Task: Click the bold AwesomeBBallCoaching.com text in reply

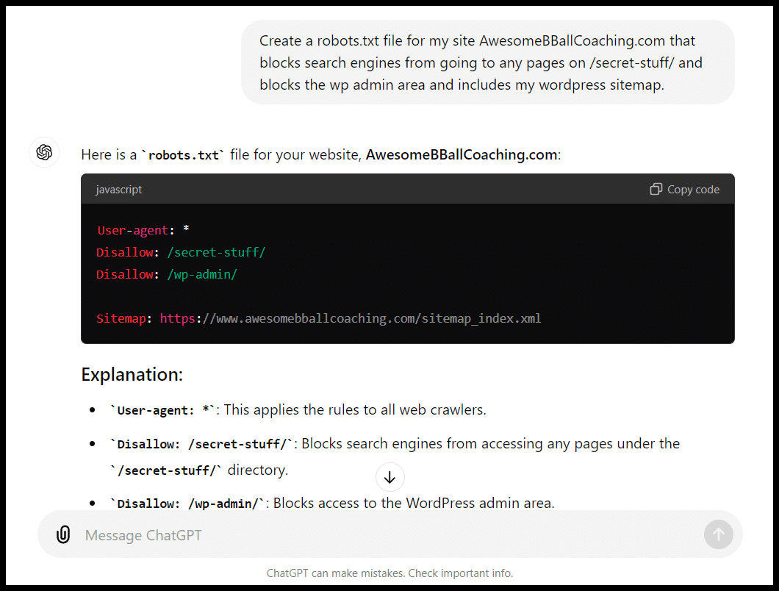Action: pos(462,154)
